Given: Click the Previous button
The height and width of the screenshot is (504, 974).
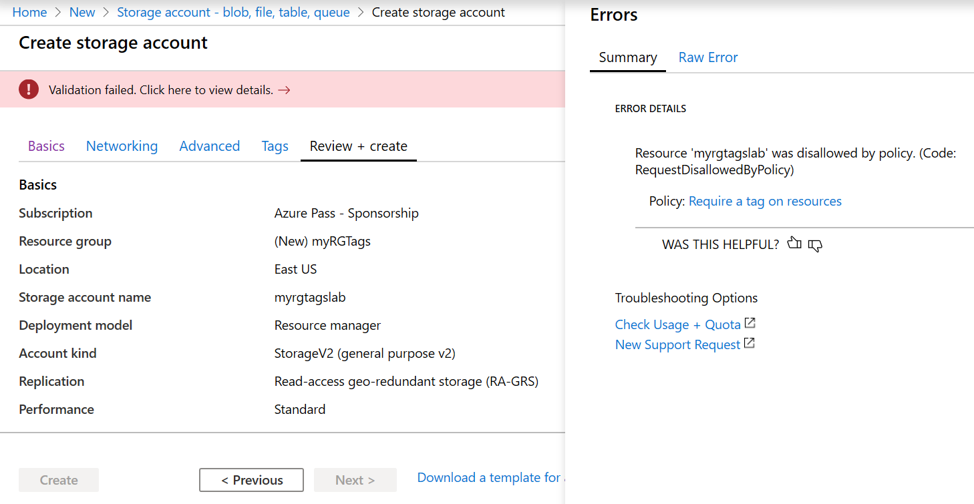Looking at the screenshot, I should point(251,479).
